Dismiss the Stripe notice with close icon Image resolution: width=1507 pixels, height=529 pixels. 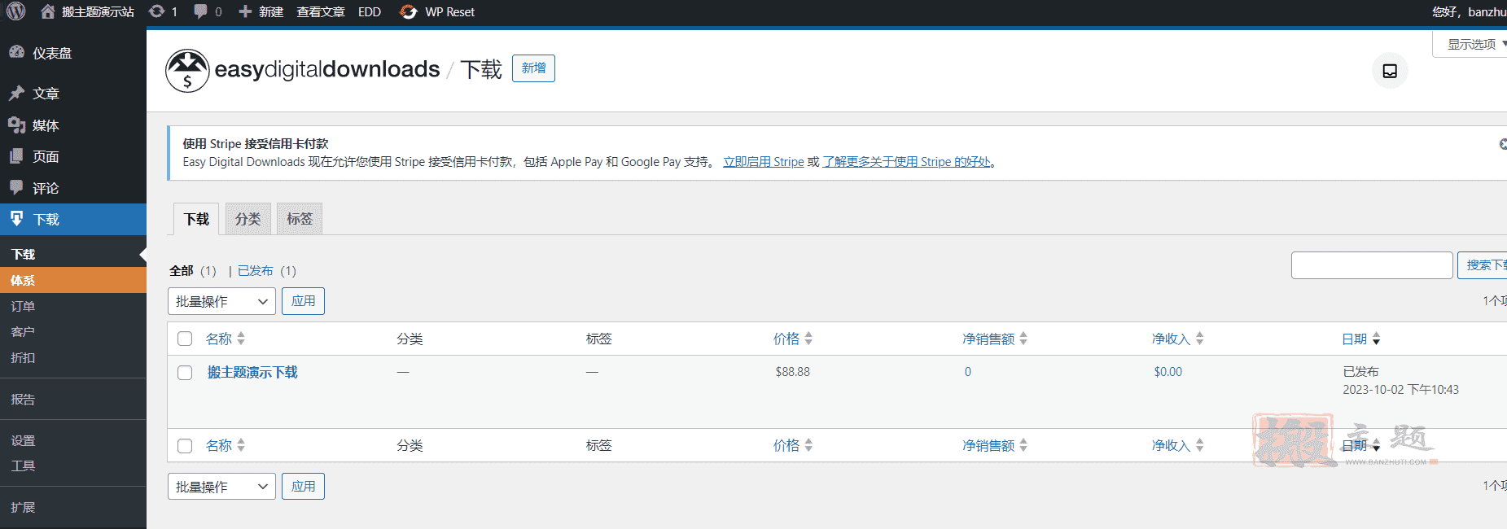1503,144
